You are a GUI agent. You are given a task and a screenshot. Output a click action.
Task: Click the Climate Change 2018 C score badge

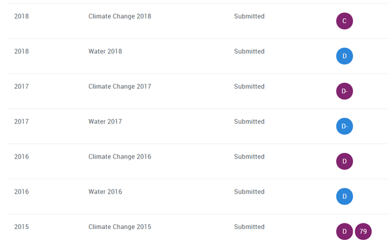pyautogui.click(x=344, y=21)
